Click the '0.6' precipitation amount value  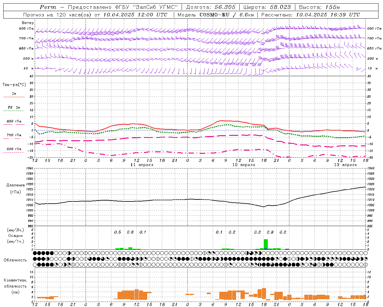tap(130, 232)
